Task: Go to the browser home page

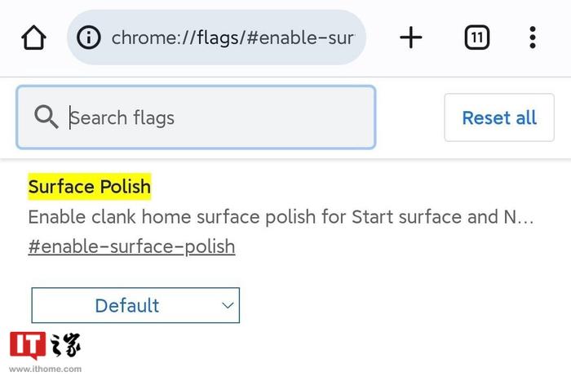Action: pyautogui.click(x=34, y=38)
